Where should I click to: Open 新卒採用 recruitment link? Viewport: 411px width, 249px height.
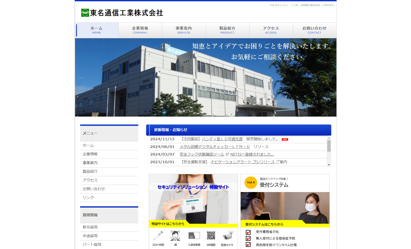coord(109,227)
